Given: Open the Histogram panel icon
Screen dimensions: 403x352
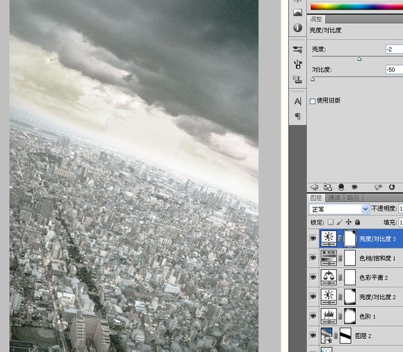Looking at the screenshot, I should tap(297, 13).
